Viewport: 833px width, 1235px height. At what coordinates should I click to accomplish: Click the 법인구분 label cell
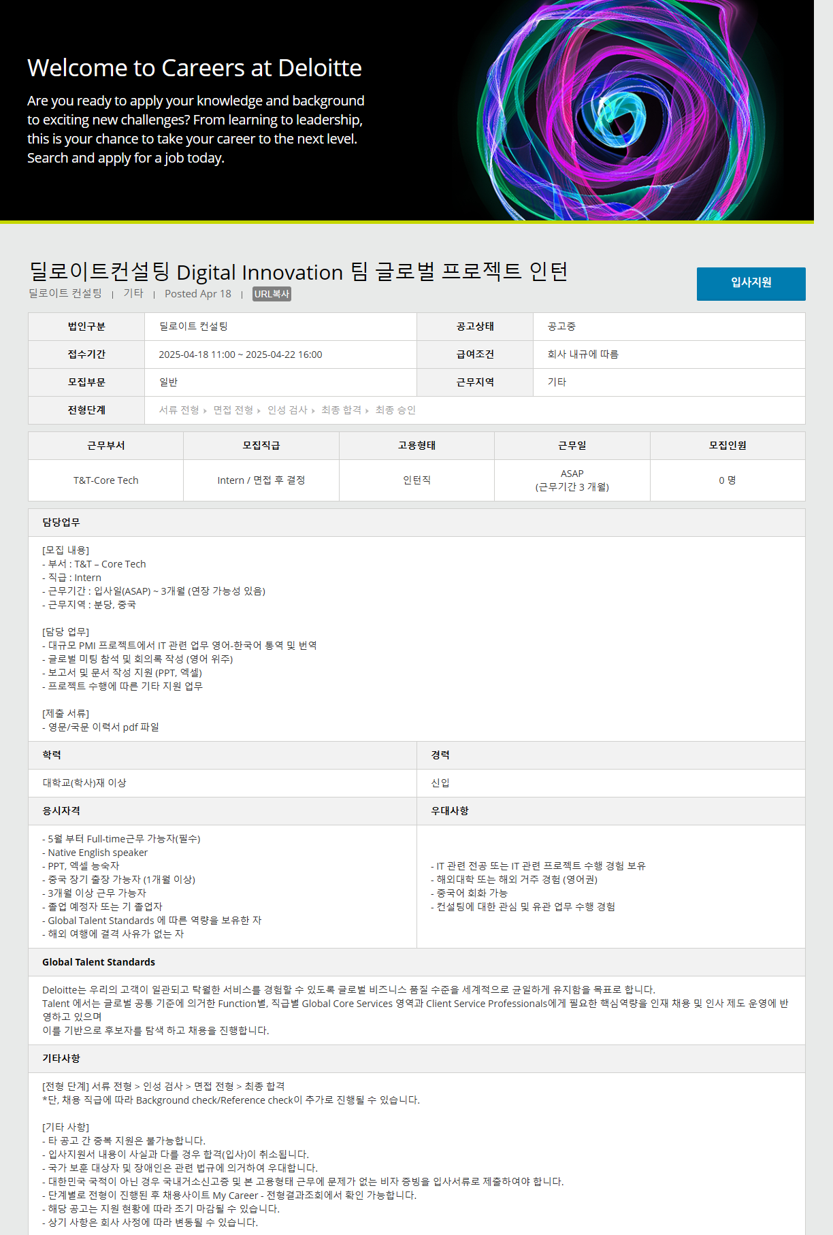tap(86, 327)
